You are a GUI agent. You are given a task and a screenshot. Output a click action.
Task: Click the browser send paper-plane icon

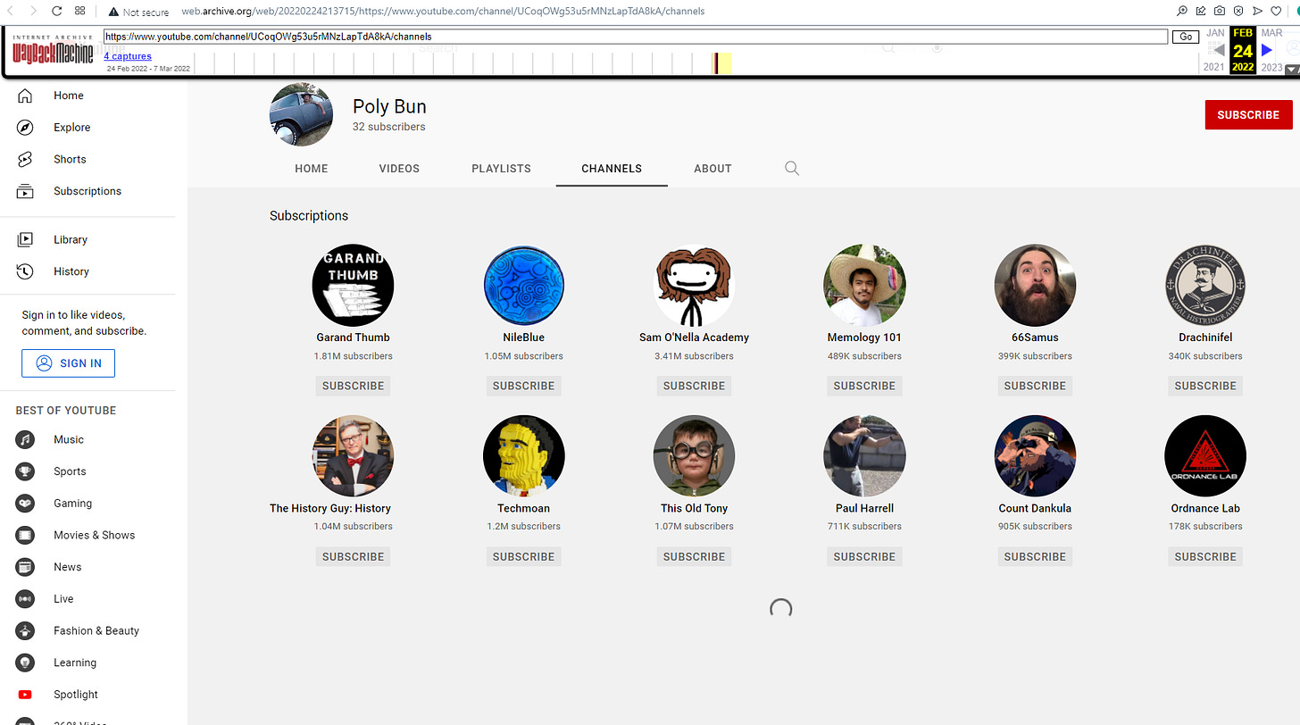tap(1257, 12)
